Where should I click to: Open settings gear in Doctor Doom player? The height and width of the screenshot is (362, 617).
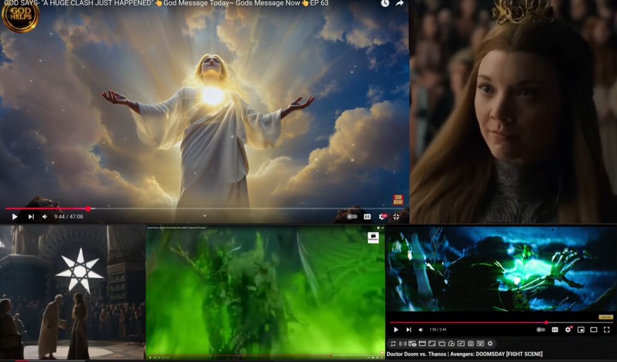[x=568, y=329]
